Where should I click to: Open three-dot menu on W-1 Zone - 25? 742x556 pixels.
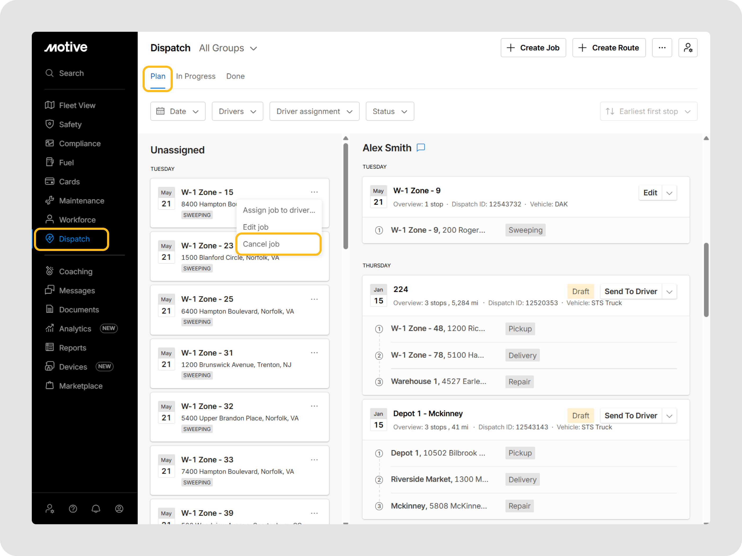click(x=314, y=299)
